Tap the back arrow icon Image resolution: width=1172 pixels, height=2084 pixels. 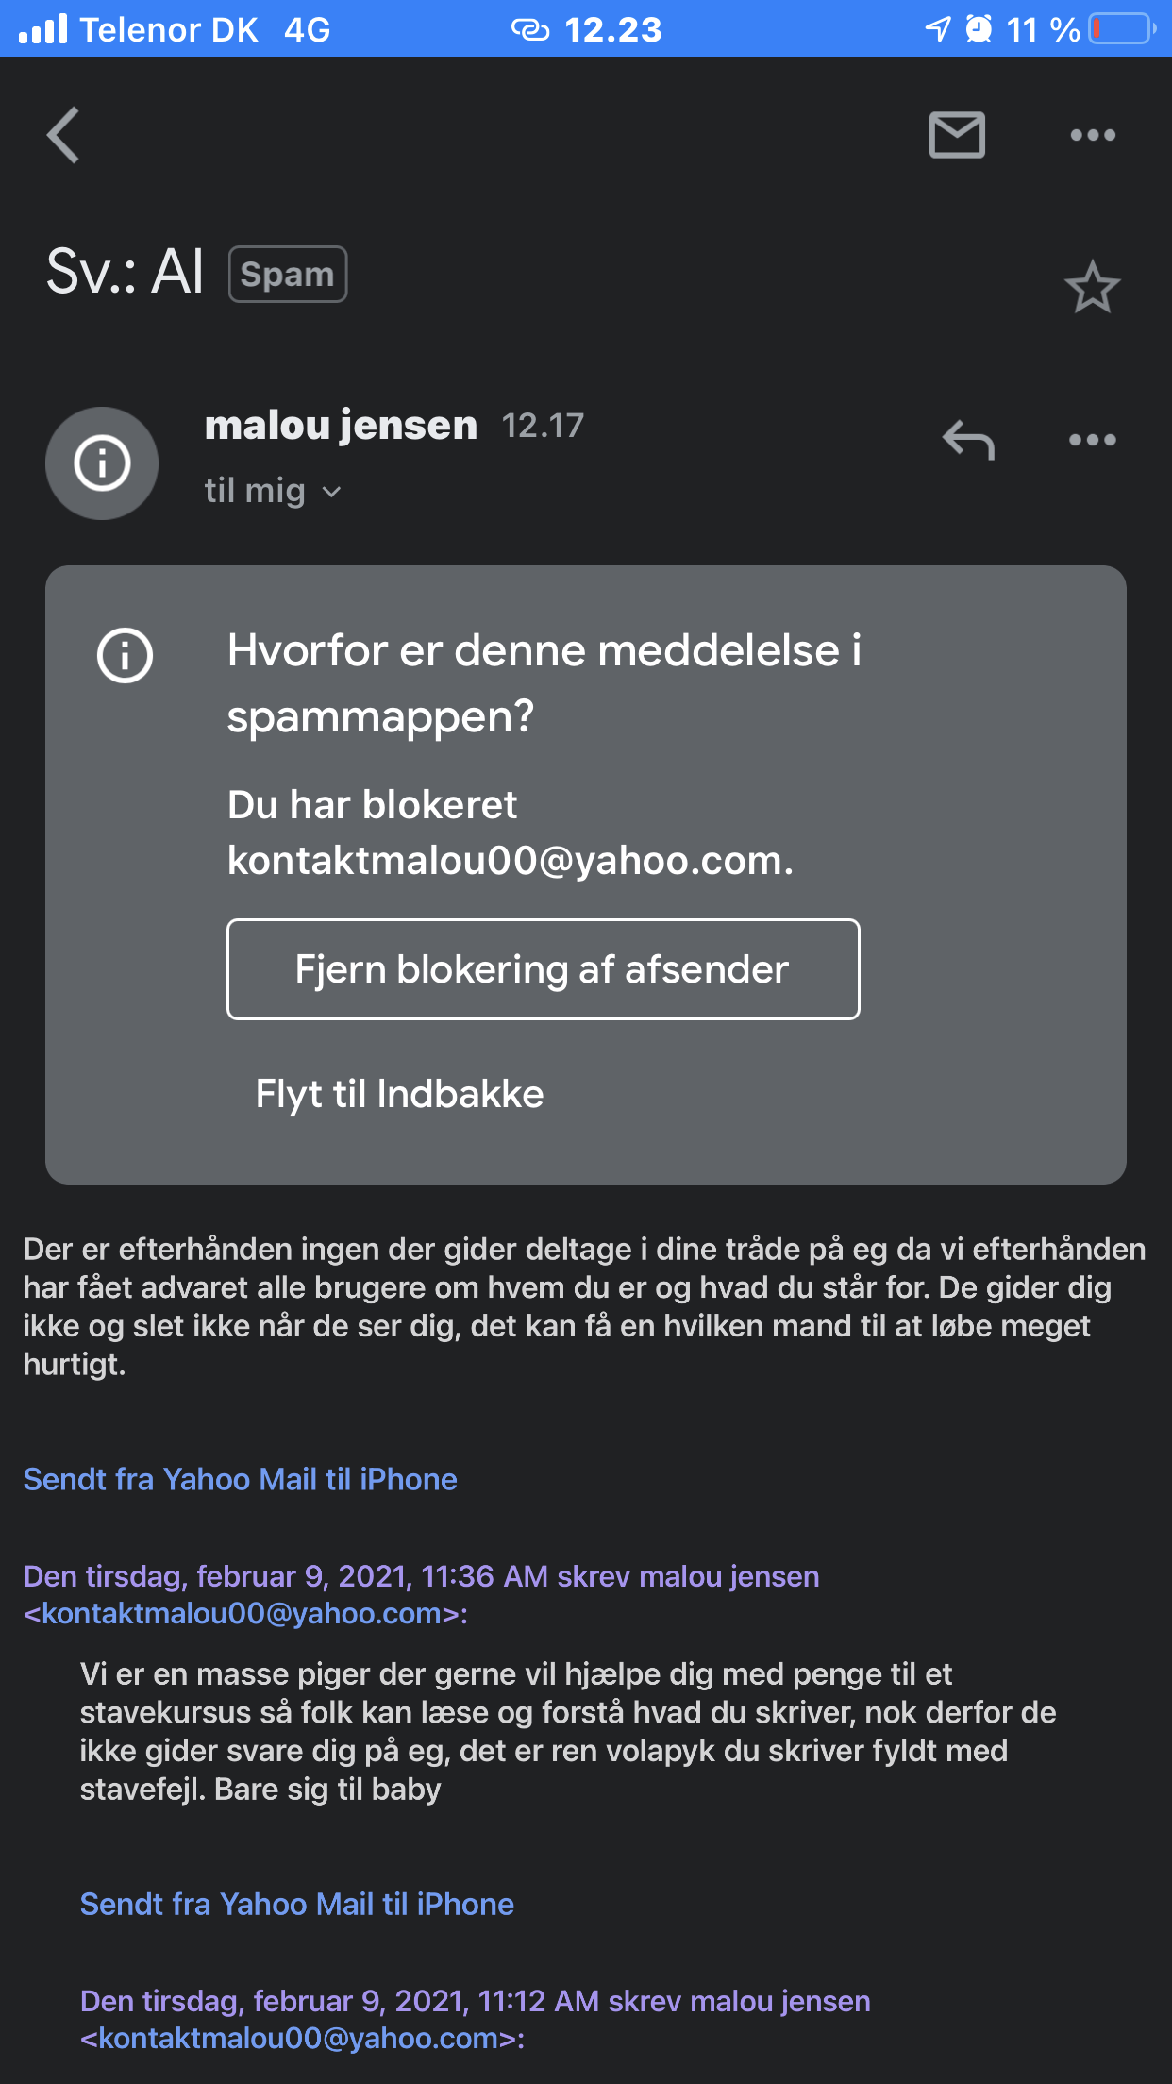coord(64,135)
